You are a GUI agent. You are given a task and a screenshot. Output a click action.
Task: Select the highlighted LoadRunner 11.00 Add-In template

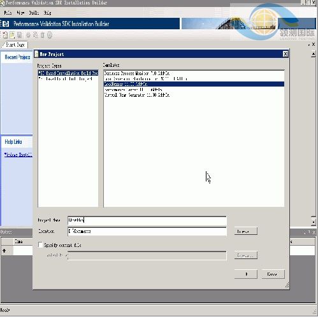pyautogui.click(x=194, y=84)
